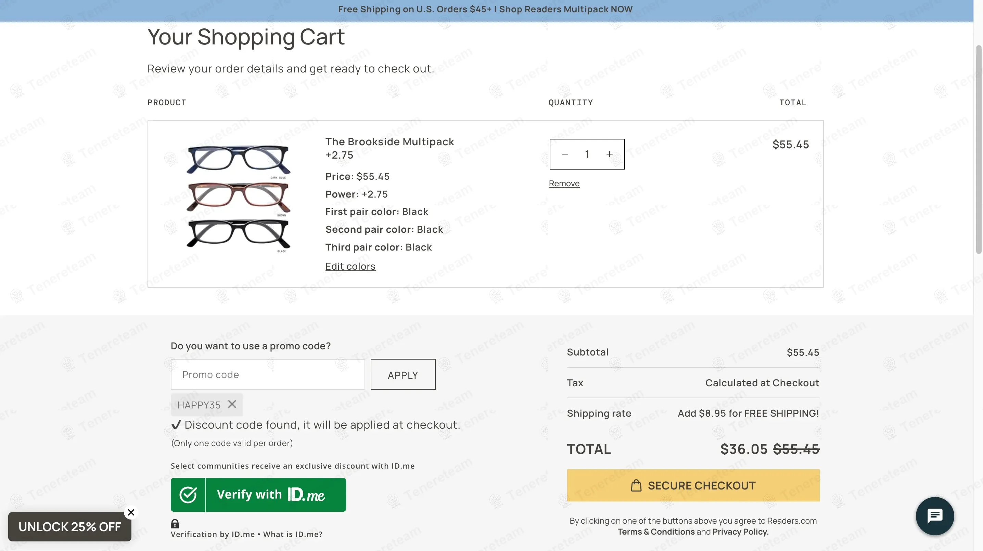Click the lock icon above ID.me verification
The image size is (983, 551).
click(175, 524)
